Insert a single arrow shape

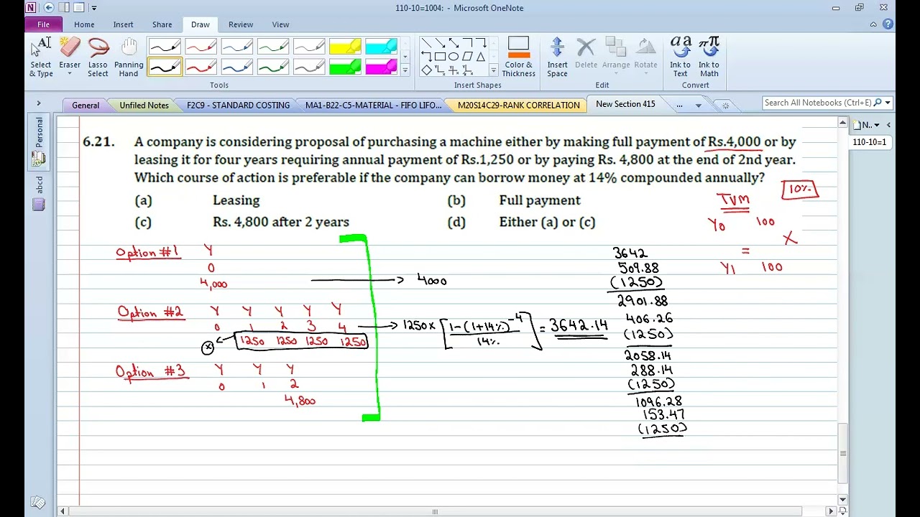440,43
